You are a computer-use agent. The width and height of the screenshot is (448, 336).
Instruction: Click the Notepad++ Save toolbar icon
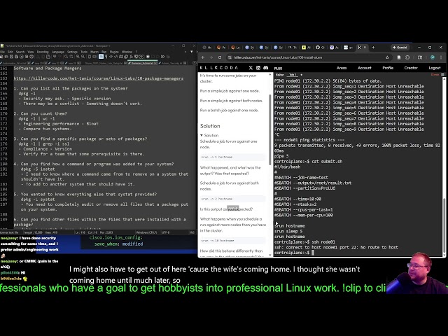(11, 57)
